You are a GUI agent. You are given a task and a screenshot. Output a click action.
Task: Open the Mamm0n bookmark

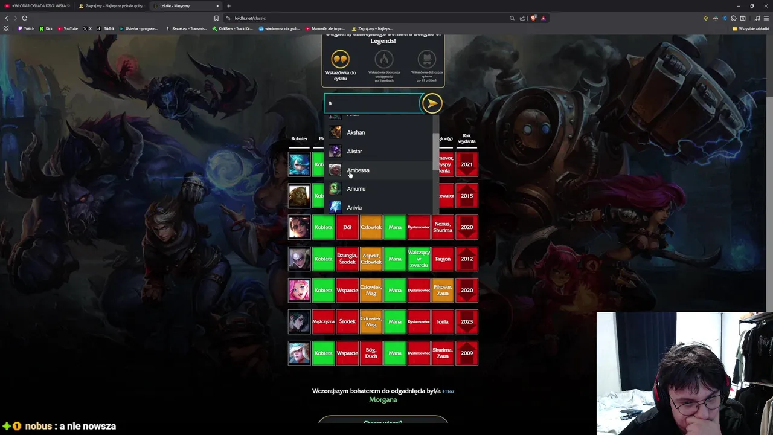pyautogui.click(x=326, y=28)
